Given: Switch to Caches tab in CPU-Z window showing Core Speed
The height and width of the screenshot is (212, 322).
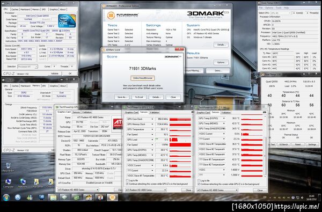Looking at the screenshot, I should pyautogui.click(x=15, y=10).
